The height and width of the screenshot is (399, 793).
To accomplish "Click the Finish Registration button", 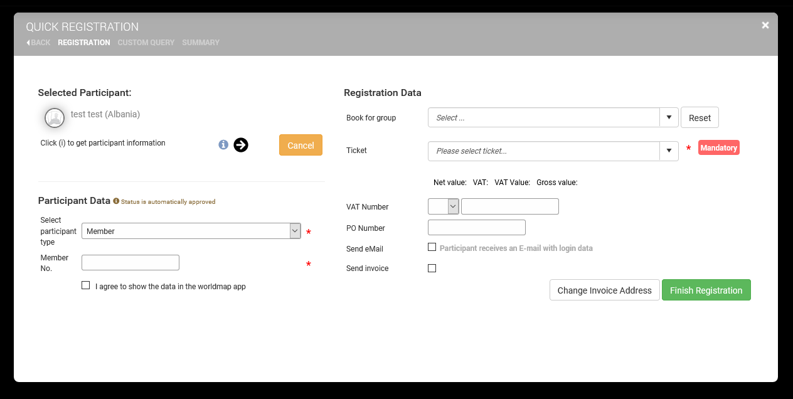I will (x=706, y=290).
